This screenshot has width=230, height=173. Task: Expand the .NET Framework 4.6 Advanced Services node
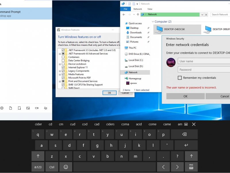pos(60,54)
